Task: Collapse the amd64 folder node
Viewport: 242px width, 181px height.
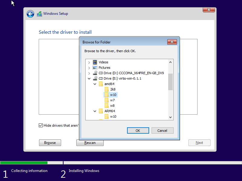Action: coord(95,84)
